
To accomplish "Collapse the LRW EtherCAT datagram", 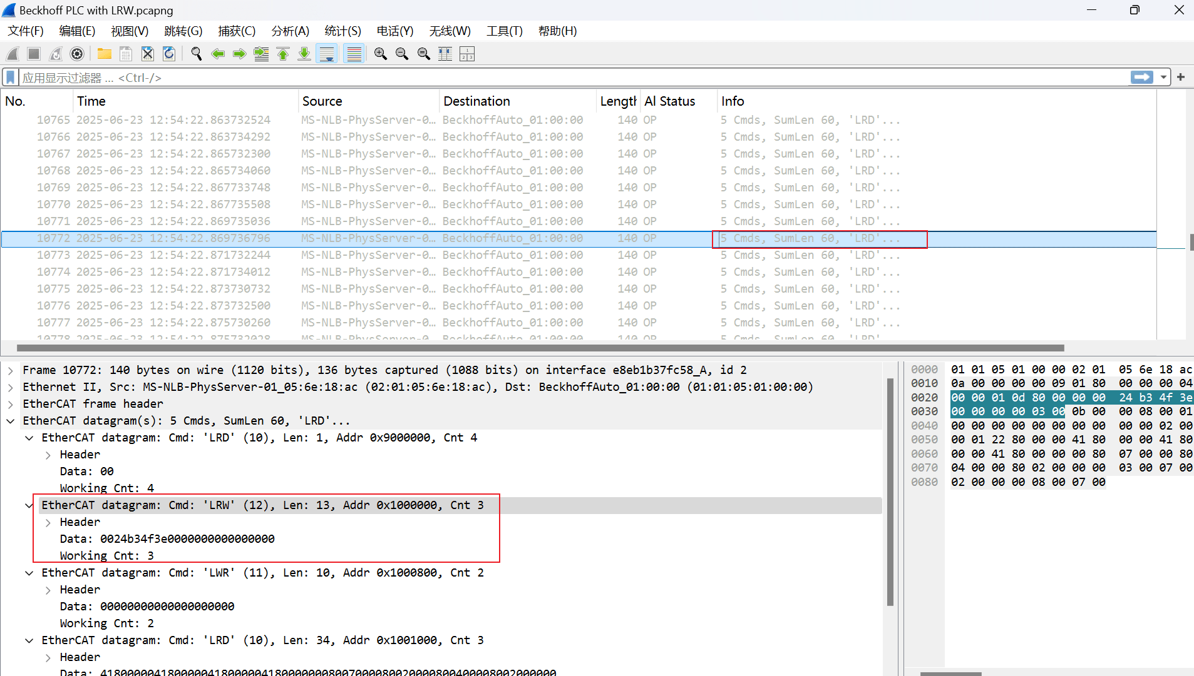I will point(29,505).
